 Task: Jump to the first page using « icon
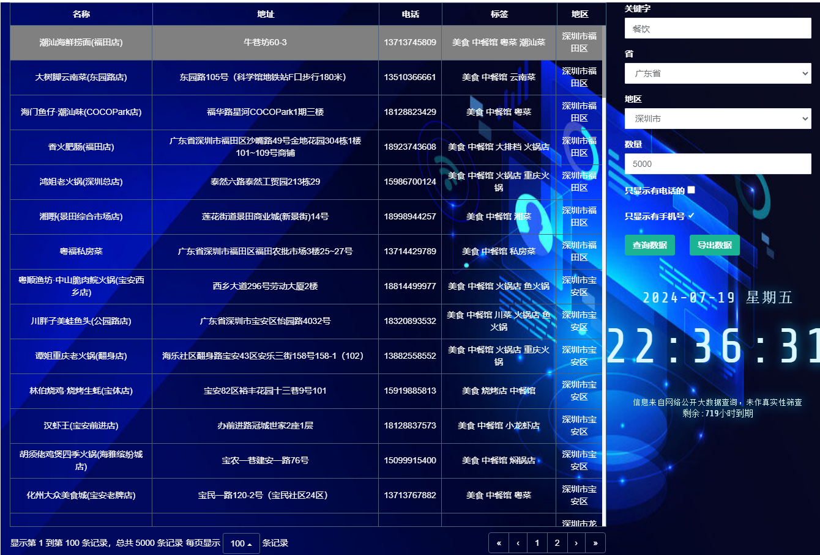click(x=498, y=543)
